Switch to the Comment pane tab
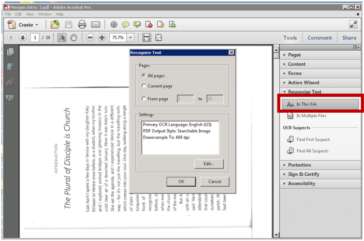364x241 pixels. (319, 38)
